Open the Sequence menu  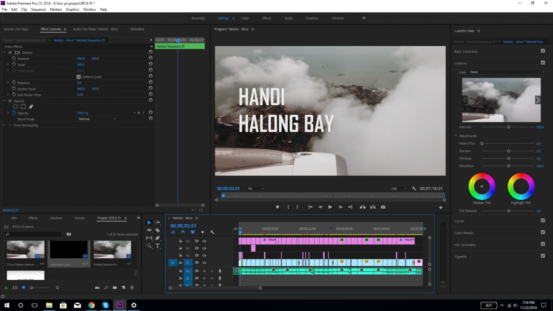pyautogui.click(x=38, y=10)
